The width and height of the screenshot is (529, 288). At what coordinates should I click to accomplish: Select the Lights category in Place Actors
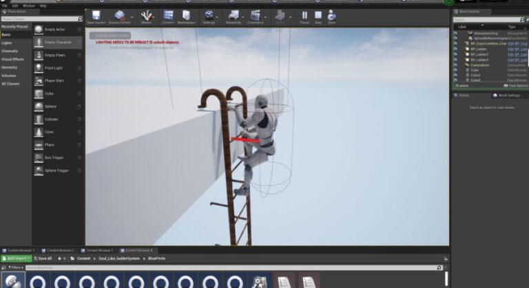tap(7, 43)
